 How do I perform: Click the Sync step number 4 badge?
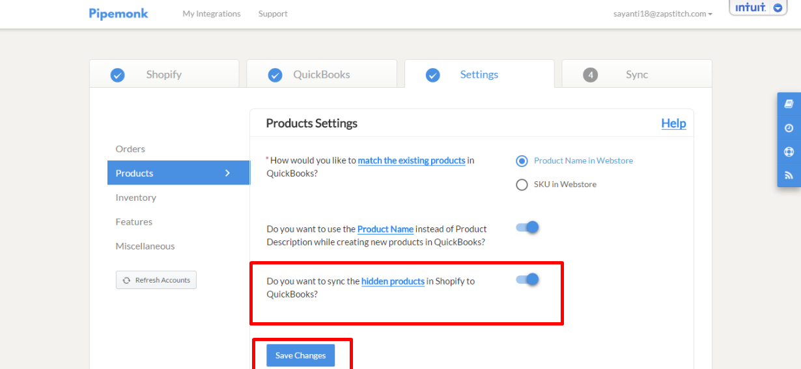click(591, 75)
